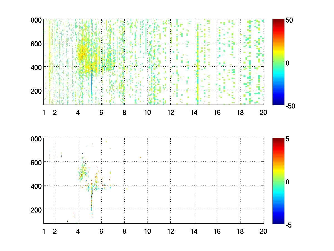Click x-axis tick '20' under top plot
Viewport: 334px width, 251px height.
click(263, 113)
